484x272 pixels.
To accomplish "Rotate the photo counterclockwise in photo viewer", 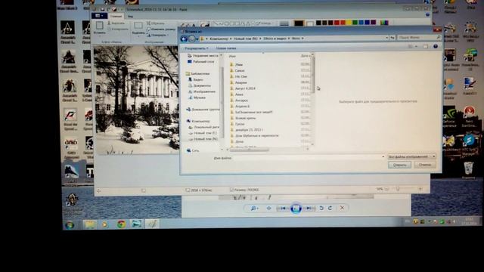I will pyautogui.click(x=321, y=209).
